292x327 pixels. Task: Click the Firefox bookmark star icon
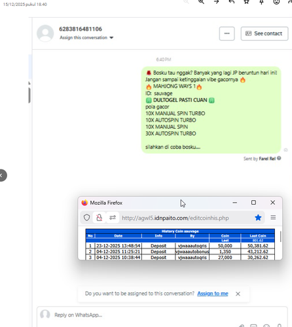[258, 218]
